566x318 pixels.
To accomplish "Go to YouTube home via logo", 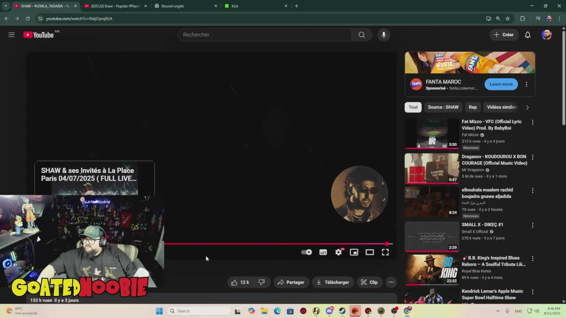I will 38,35.
